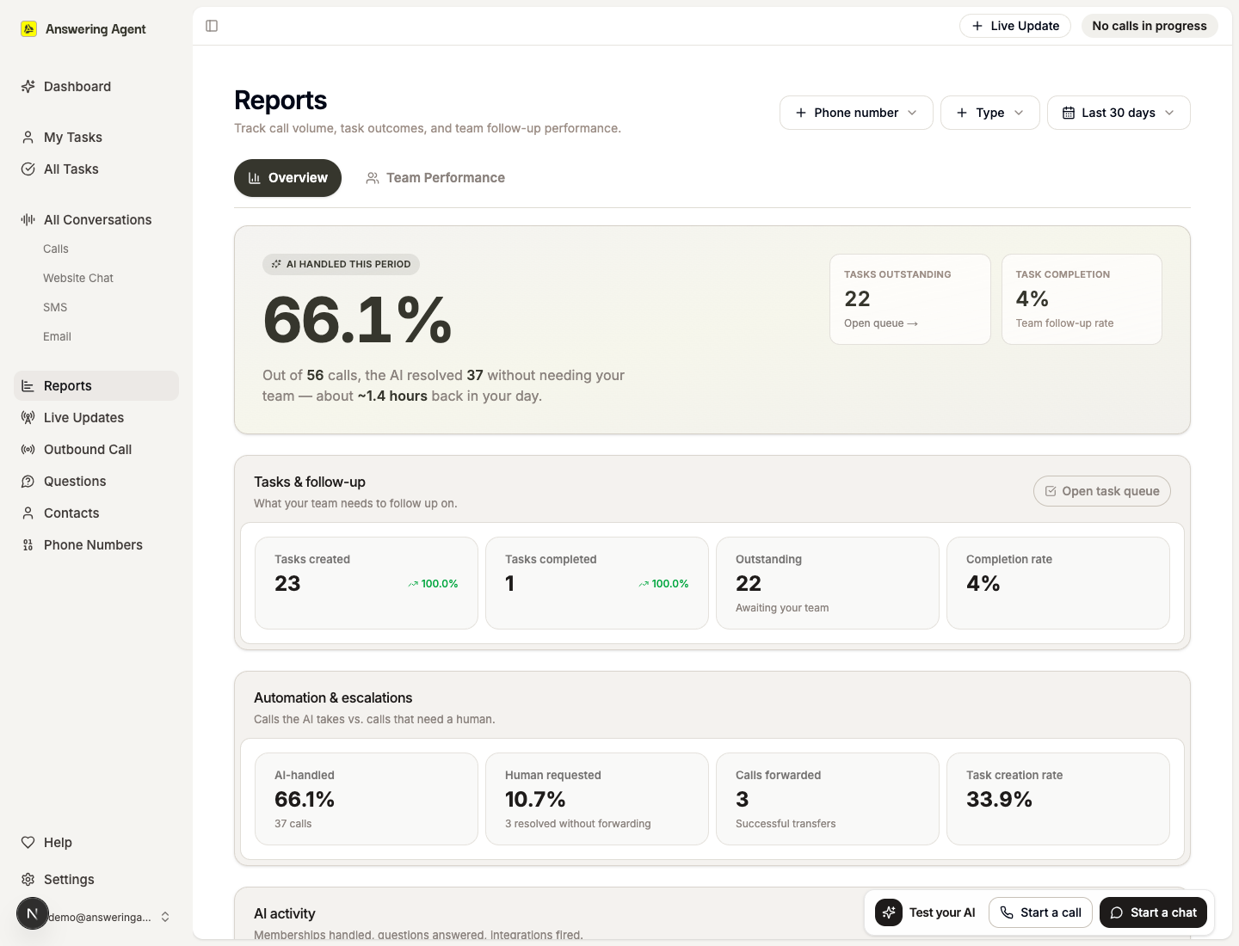Click the Task Completion card
The height and width of the screenshot is (946, 1239).
(x=1082, y=299)
